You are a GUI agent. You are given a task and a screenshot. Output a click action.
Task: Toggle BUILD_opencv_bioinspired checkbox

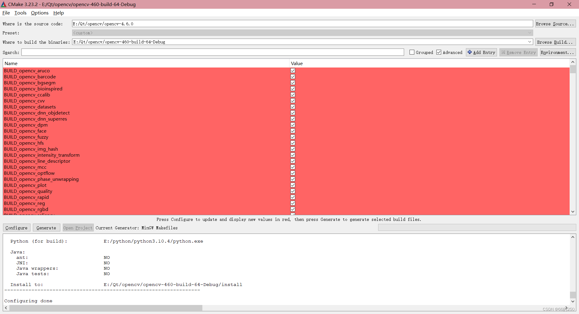point(293,89)
